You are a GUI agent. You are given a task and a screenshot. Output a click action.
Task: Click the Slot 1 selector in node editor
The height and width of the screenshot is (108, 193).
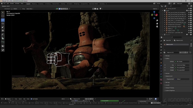65,99
